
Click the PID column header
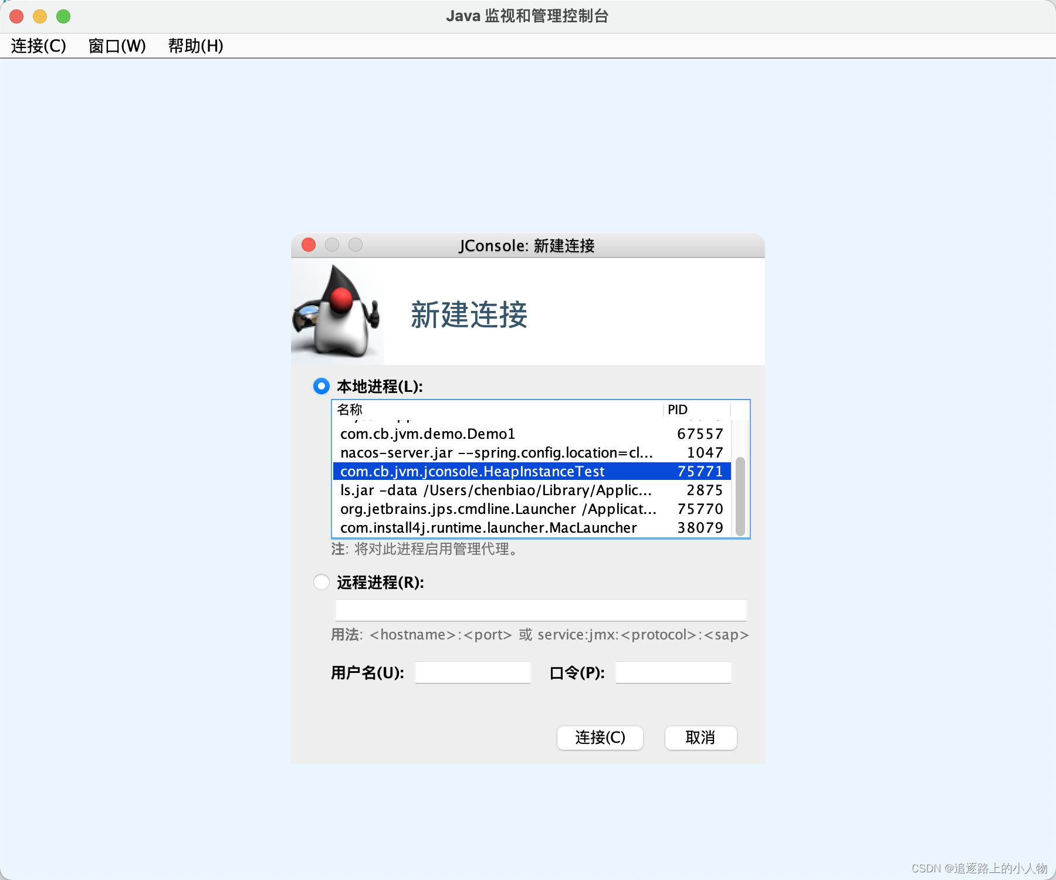pos(677,409)
